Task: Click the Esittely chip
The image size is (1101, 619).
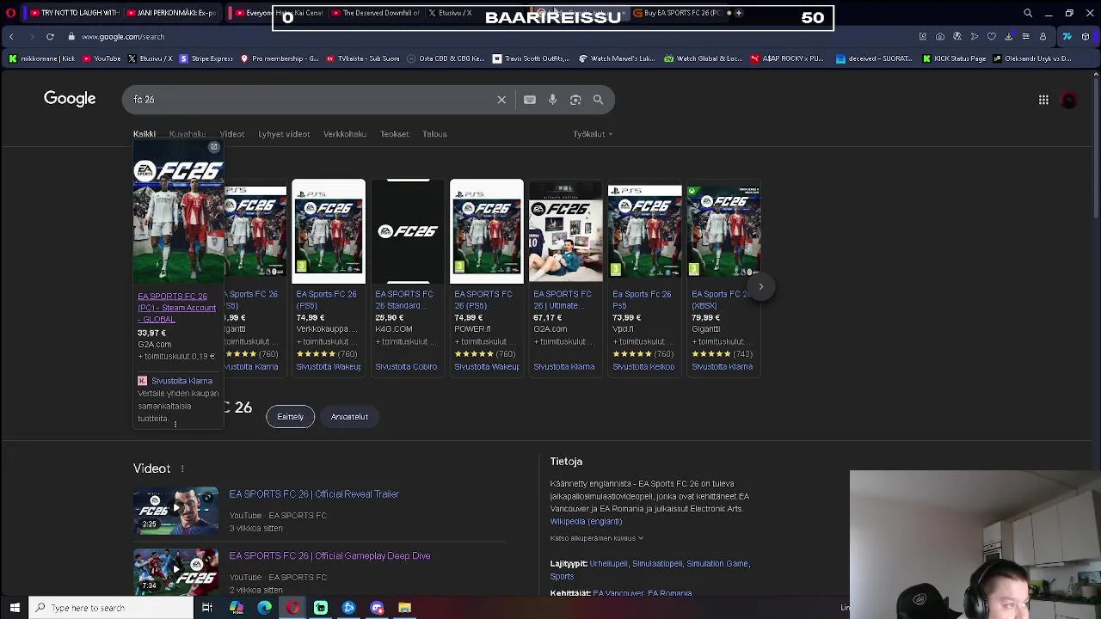Action: tap(290, 417)
